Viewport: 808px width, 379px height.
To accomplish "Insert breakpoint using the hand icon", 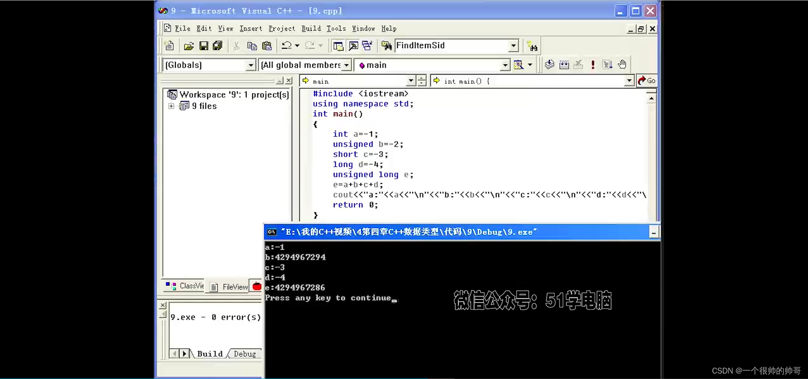I will click(622, 64).
